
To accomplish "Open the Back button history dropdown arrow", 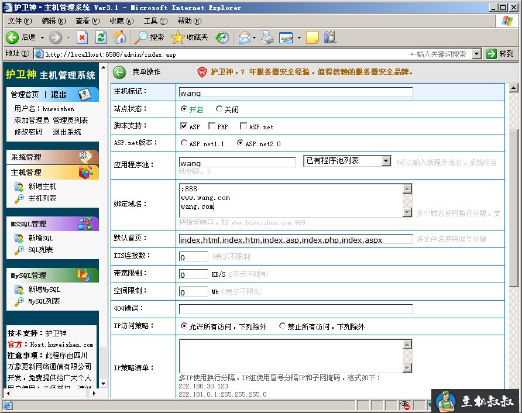I will 42,37.
